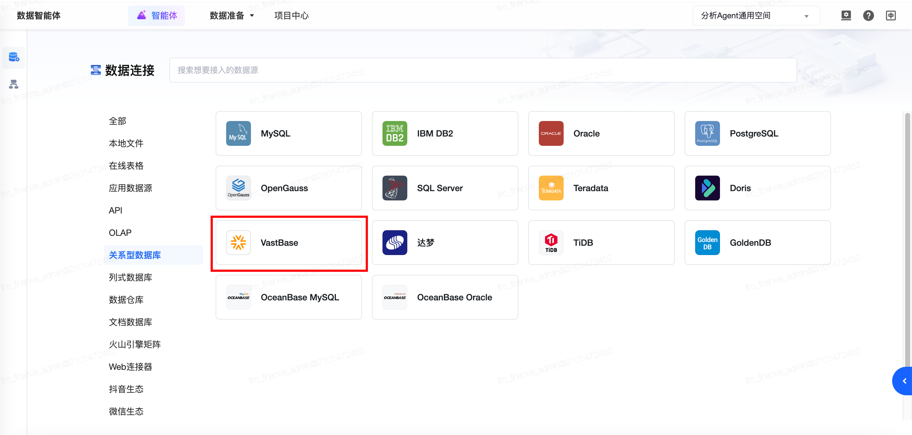This screenshot has height=435, width=912.
Task: Choose the SQL Server label text
Action: coord(440,188)
